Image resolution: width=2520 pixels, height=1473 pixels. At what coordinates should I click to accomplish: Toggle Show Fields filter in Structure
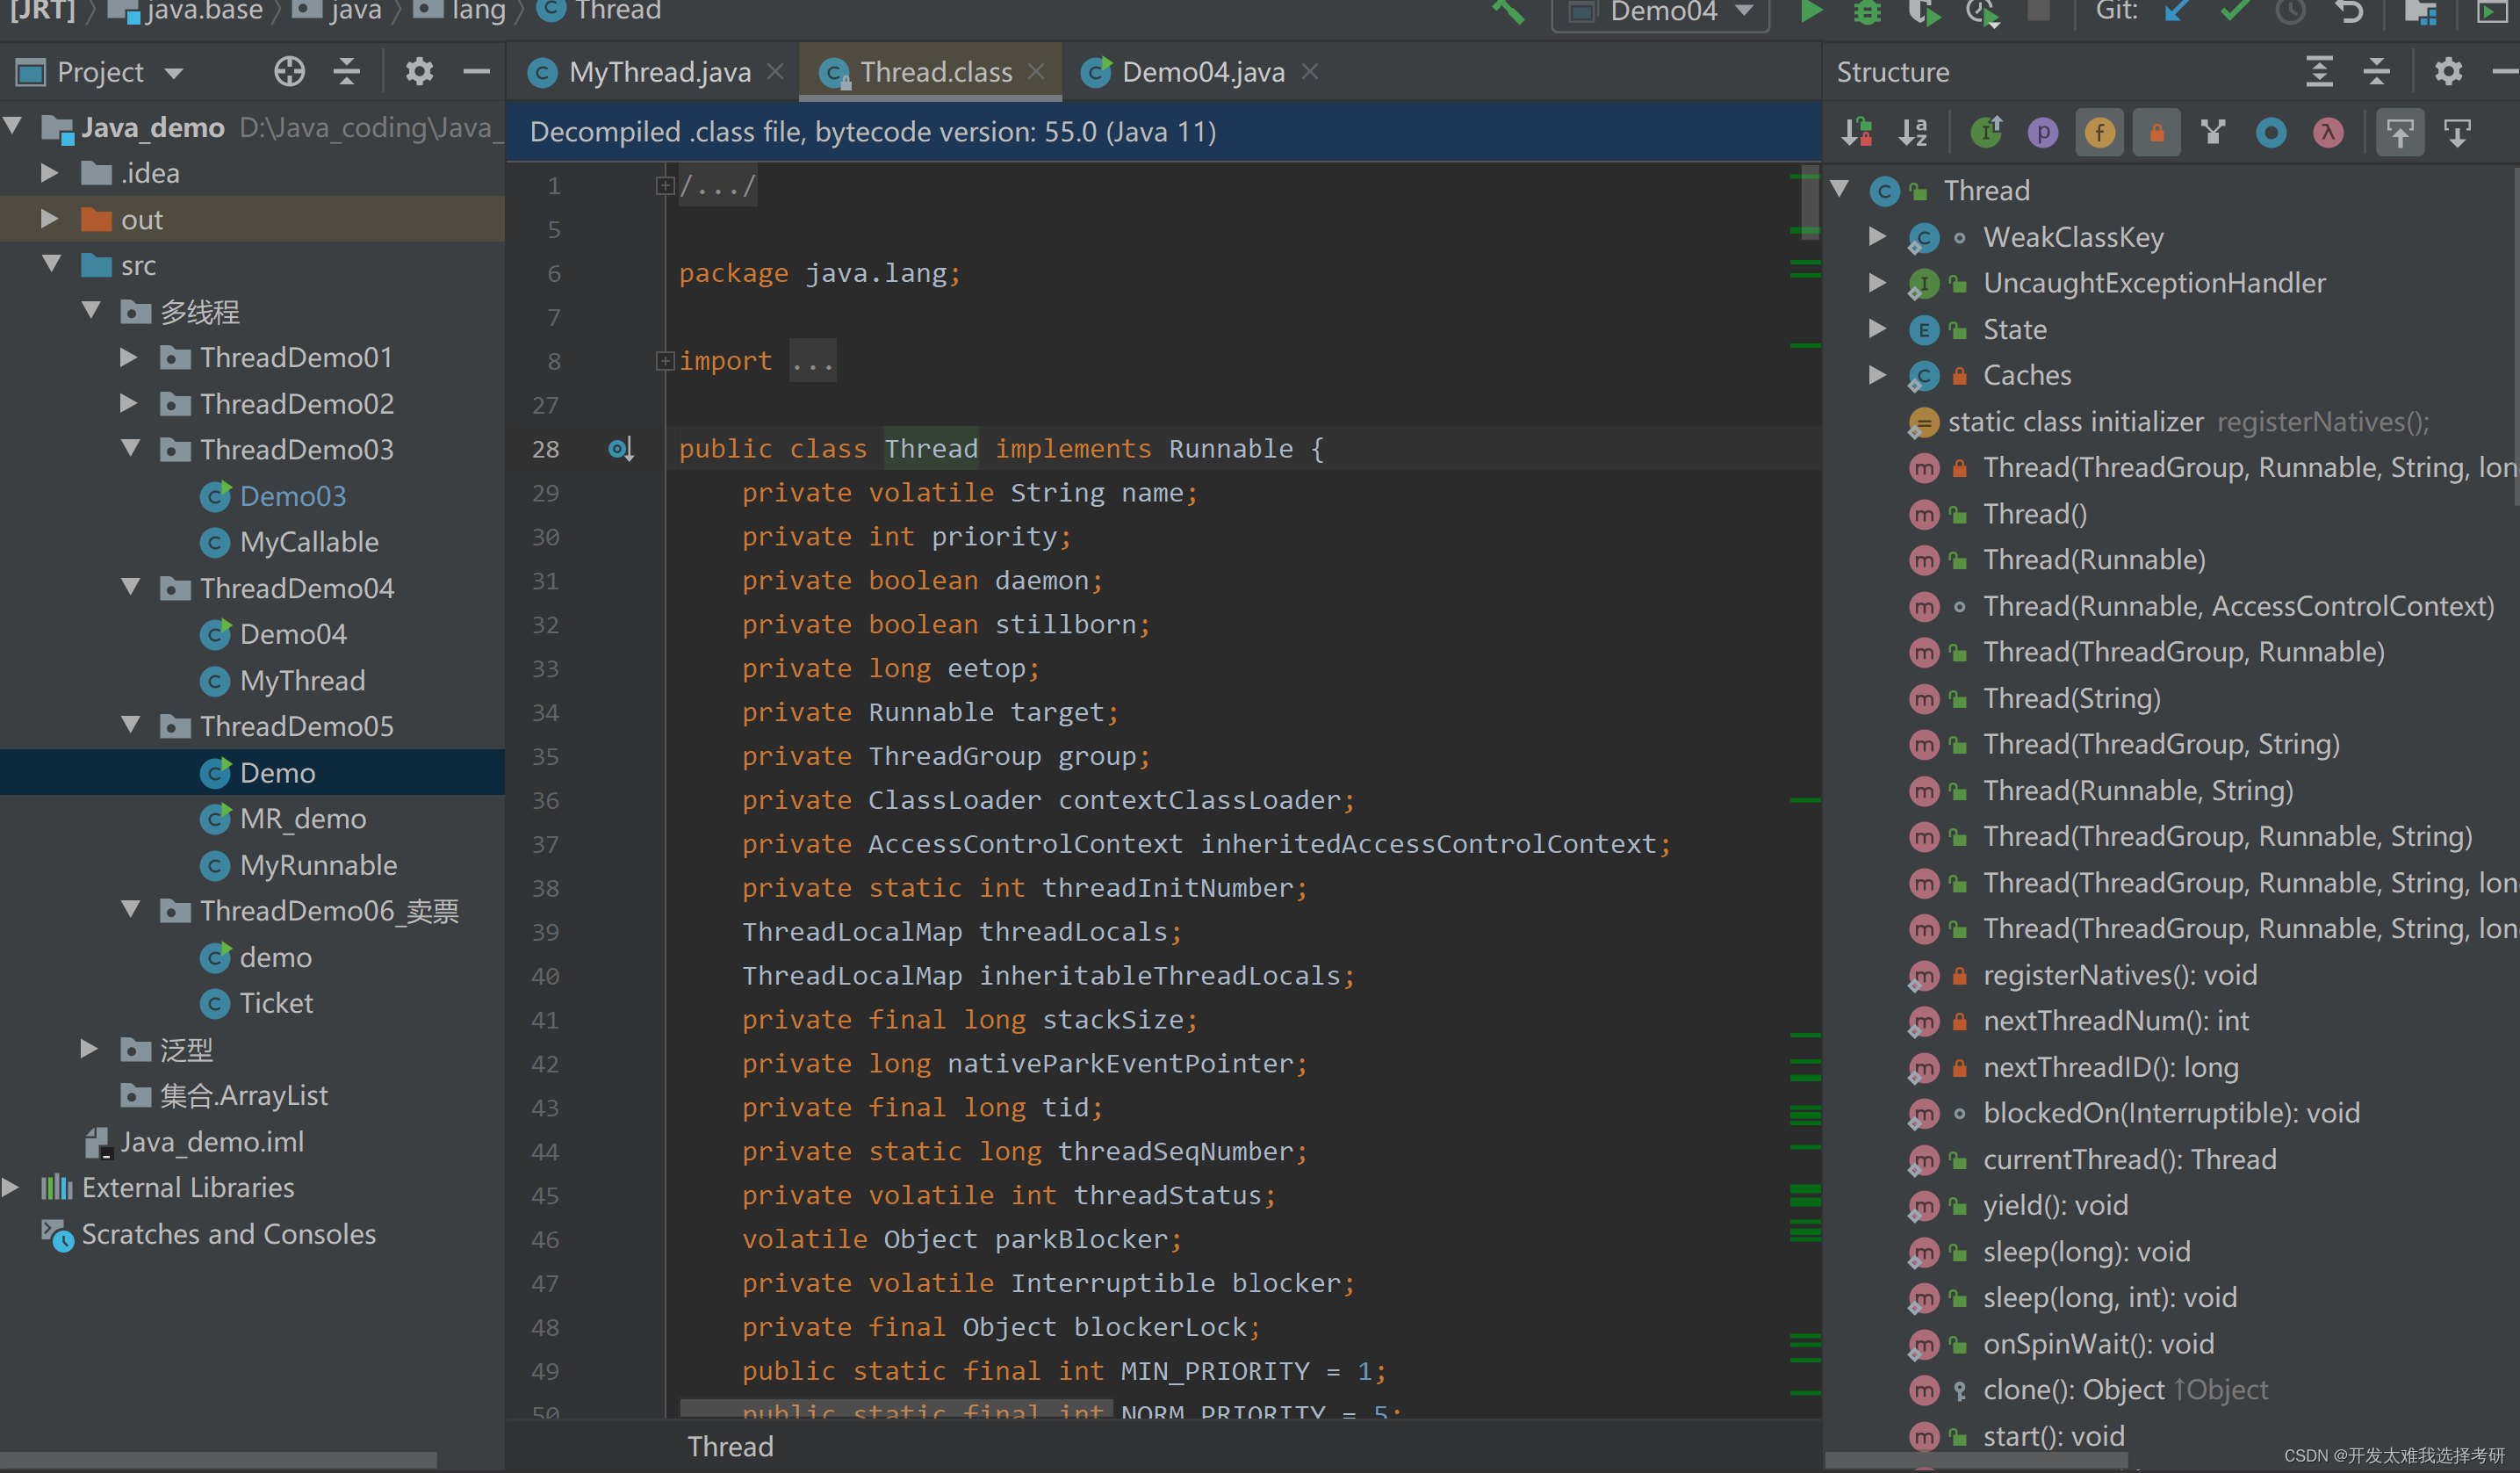click(x=2099, y=132)
